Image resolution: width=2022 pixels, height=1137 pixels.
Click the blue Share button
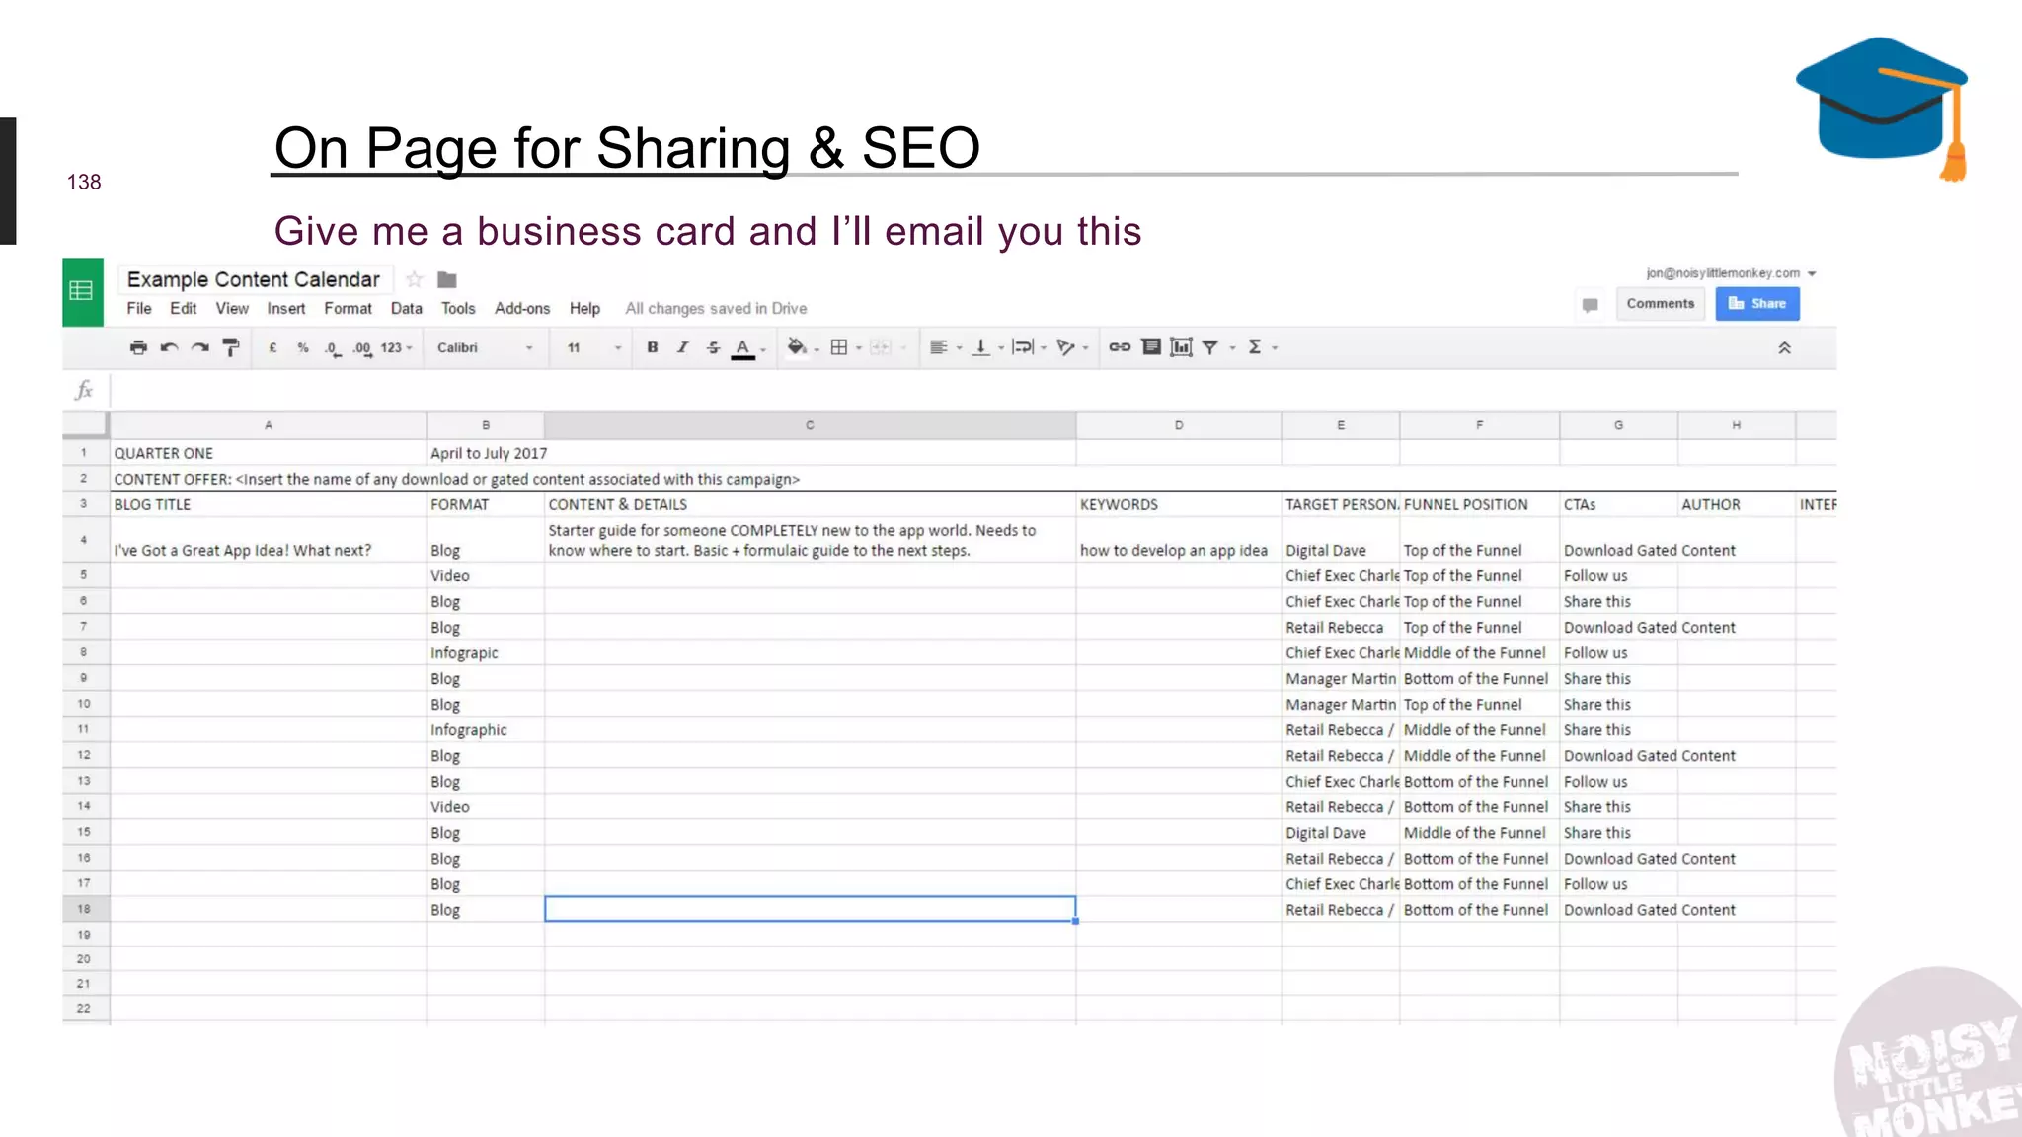pyautogui.click(x=1757, y=304)
